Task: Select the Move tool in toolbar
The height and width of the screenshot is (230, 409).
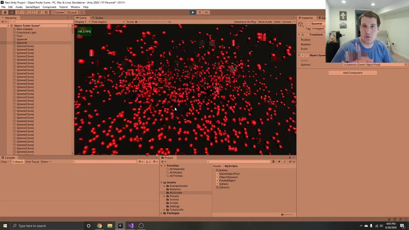Action: (x=12, y=12)
